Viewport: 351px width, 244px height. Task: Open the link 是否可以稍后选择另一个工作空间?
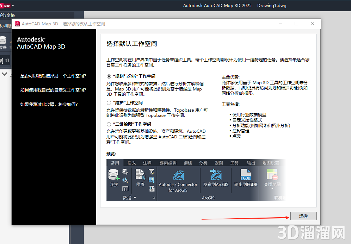(53, 76)
